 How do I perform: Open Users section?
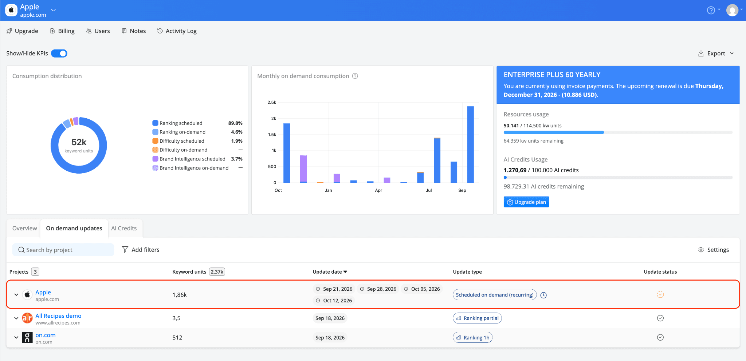coord(98,31)
